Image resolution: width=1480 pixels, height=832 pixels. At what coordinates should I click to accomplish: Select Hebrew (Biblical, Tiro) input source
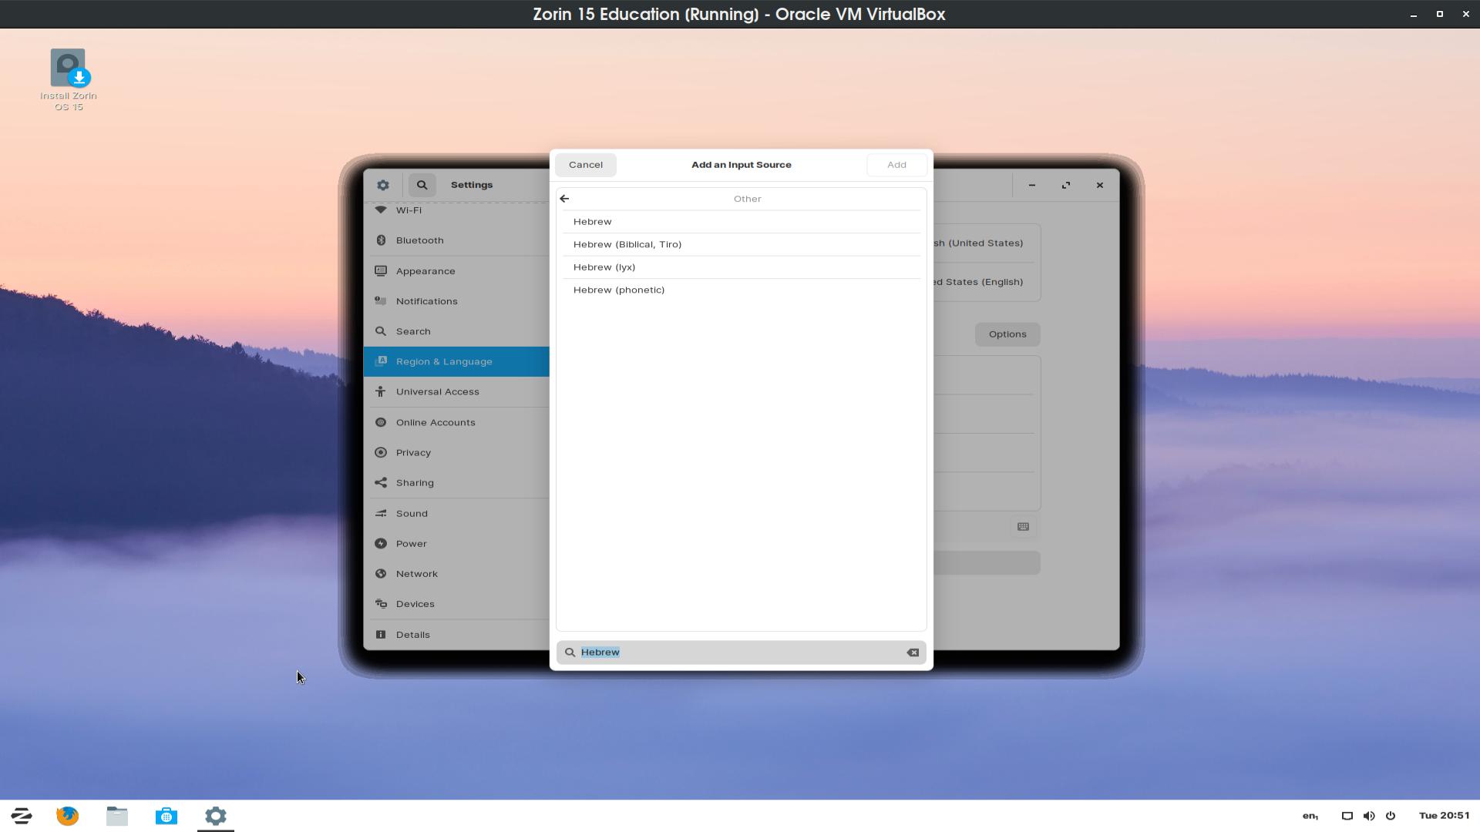click(x=627, y=244)
